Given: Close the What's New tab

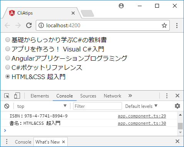Looking at the screenshot, I should [x=64, y=142].
